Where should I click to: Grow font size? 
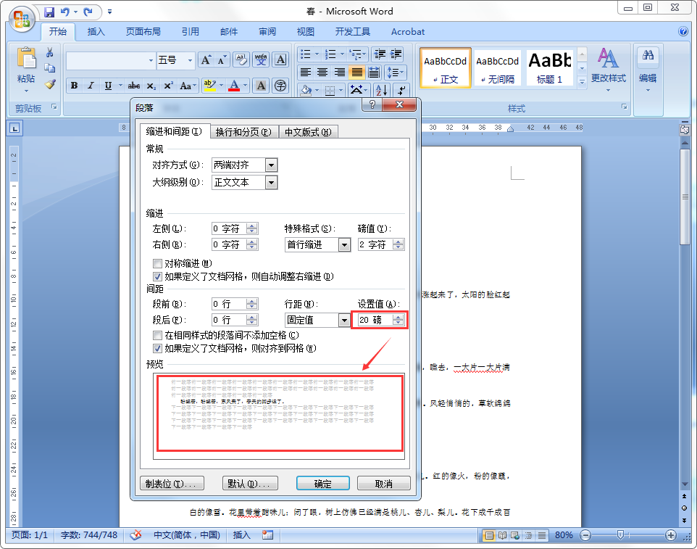pyautogui.click(x=206, y=60)
